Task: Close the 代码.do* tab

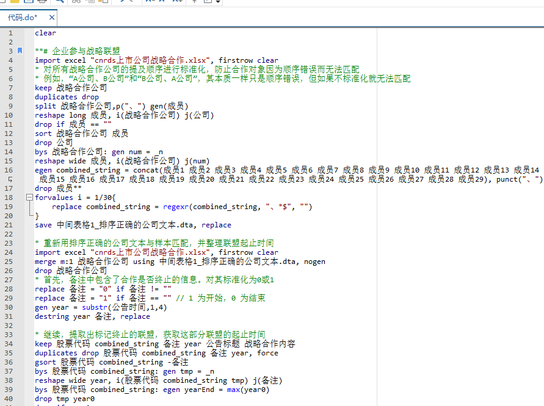Action: (52, 17)
